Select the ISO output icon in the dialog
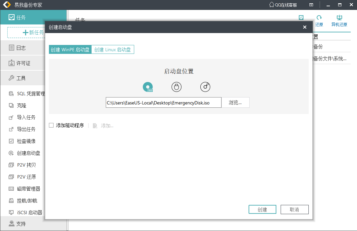Image resolution: width=357 pixels, height=231 pixels. pos(148,87)
